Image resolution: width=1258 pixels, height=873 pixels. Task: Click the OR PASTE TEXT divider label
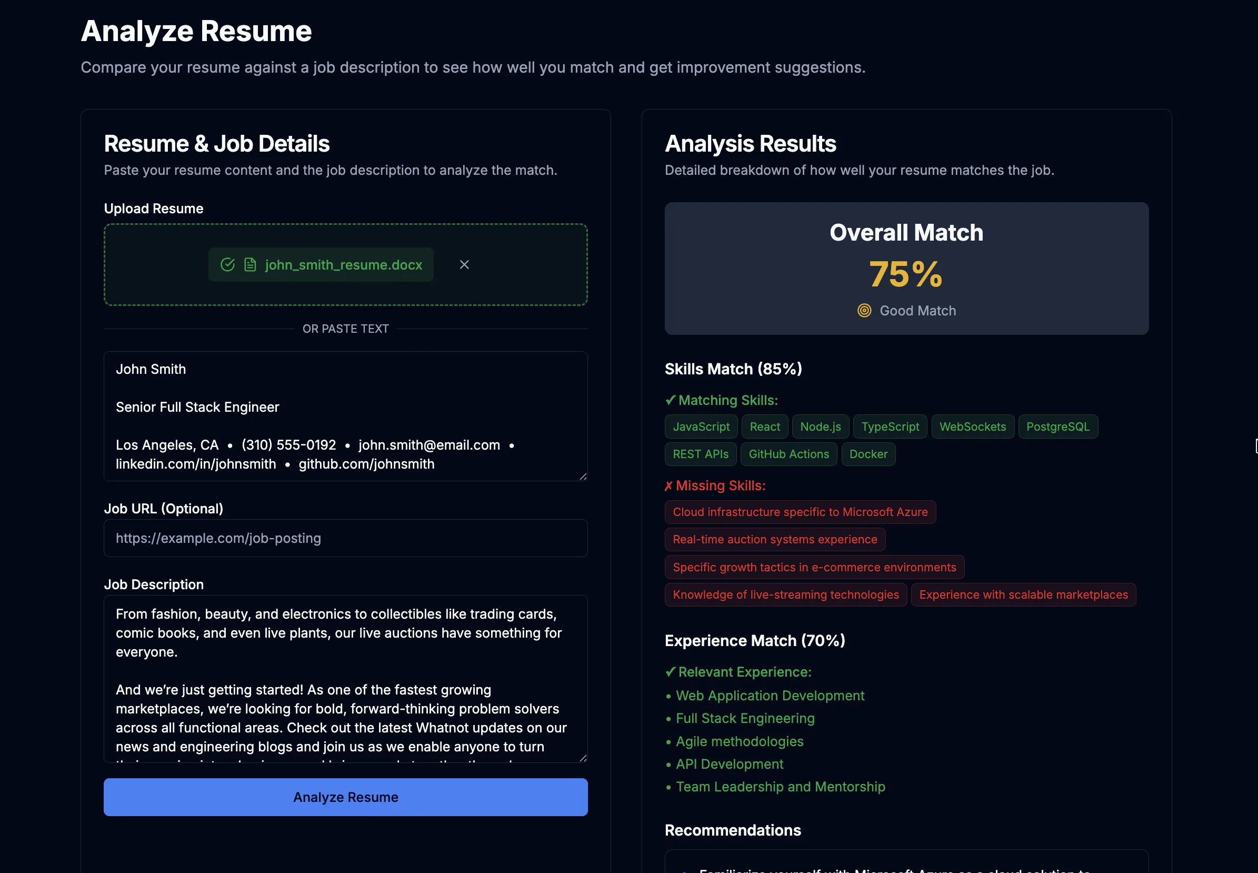coord(345,329)
